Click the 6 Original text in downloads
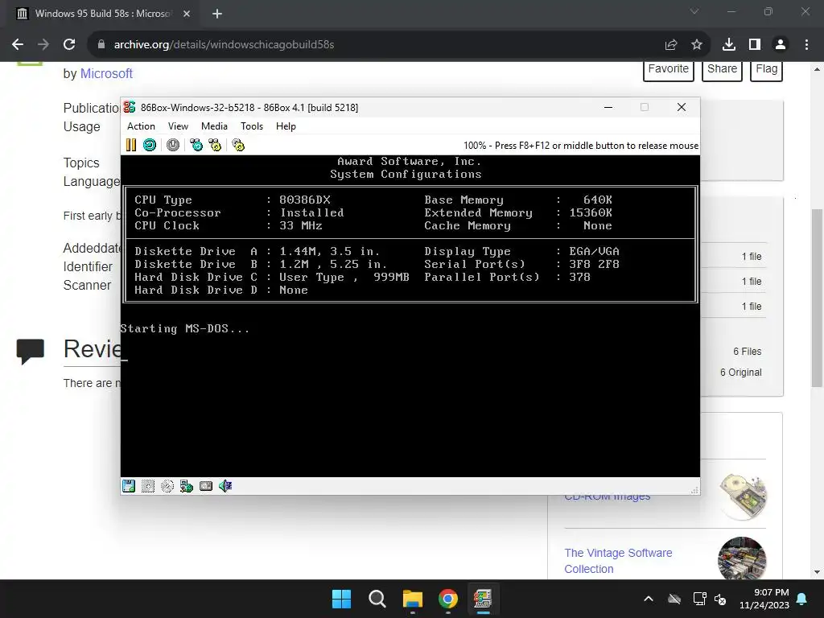 tap(741, 372)
